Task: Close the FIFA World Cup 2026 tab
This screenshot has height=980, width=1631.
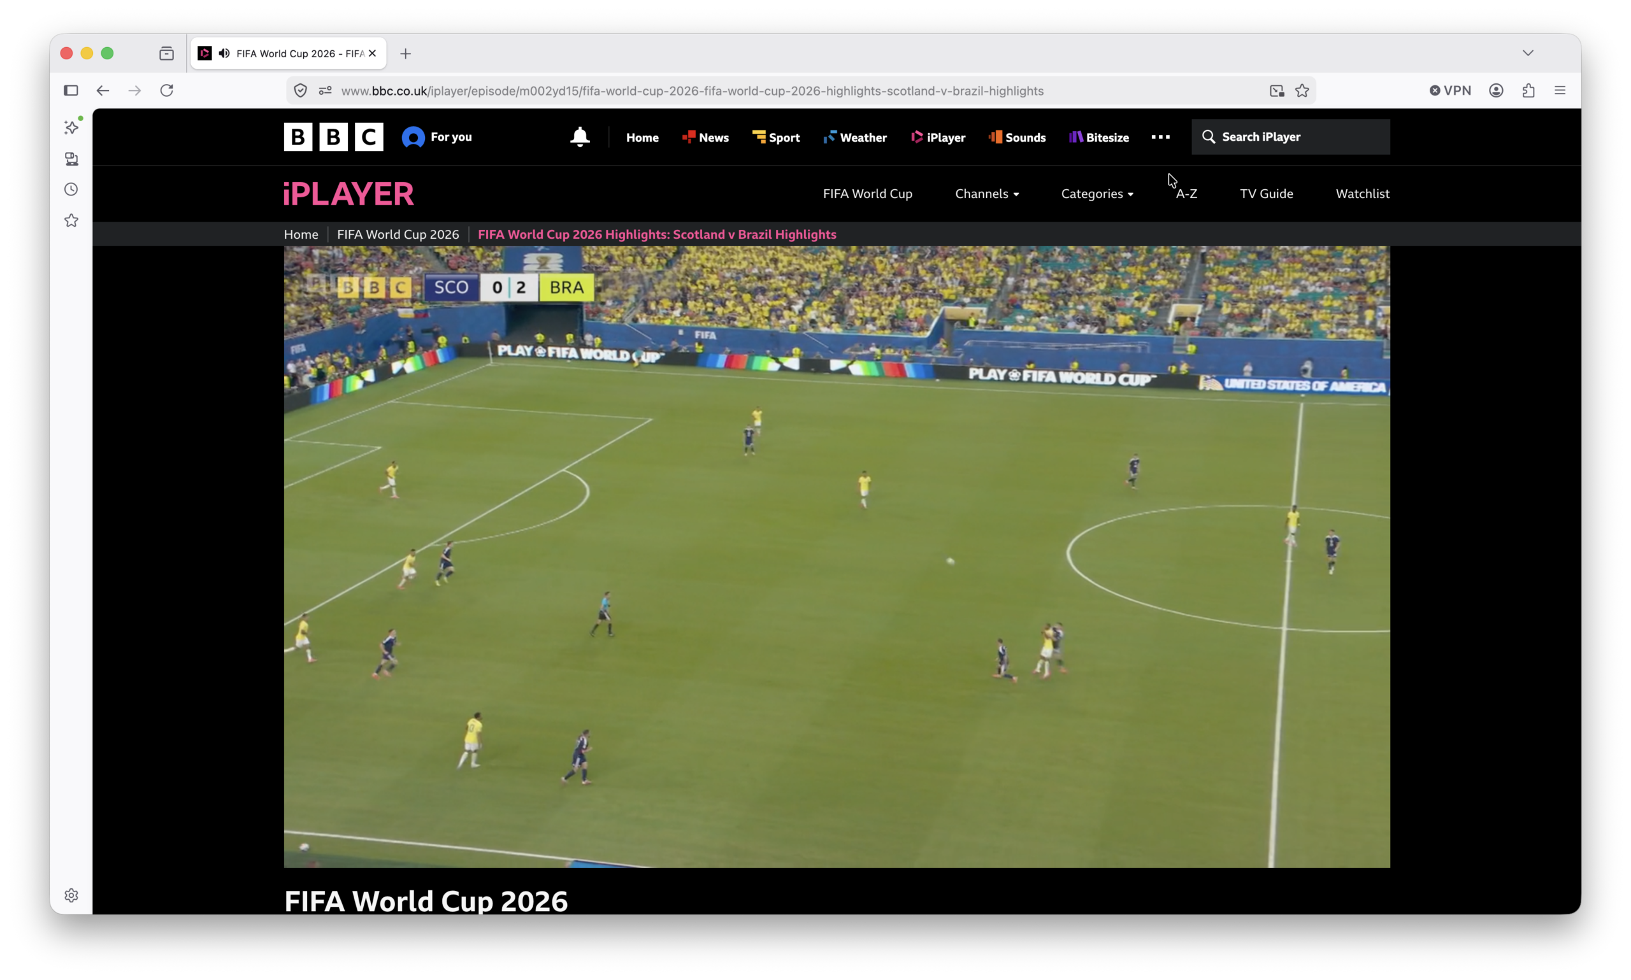Action: 372,53
